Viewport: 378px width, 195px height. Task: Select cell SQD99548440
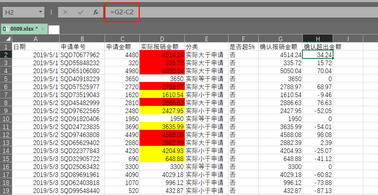tap(82, 190)
